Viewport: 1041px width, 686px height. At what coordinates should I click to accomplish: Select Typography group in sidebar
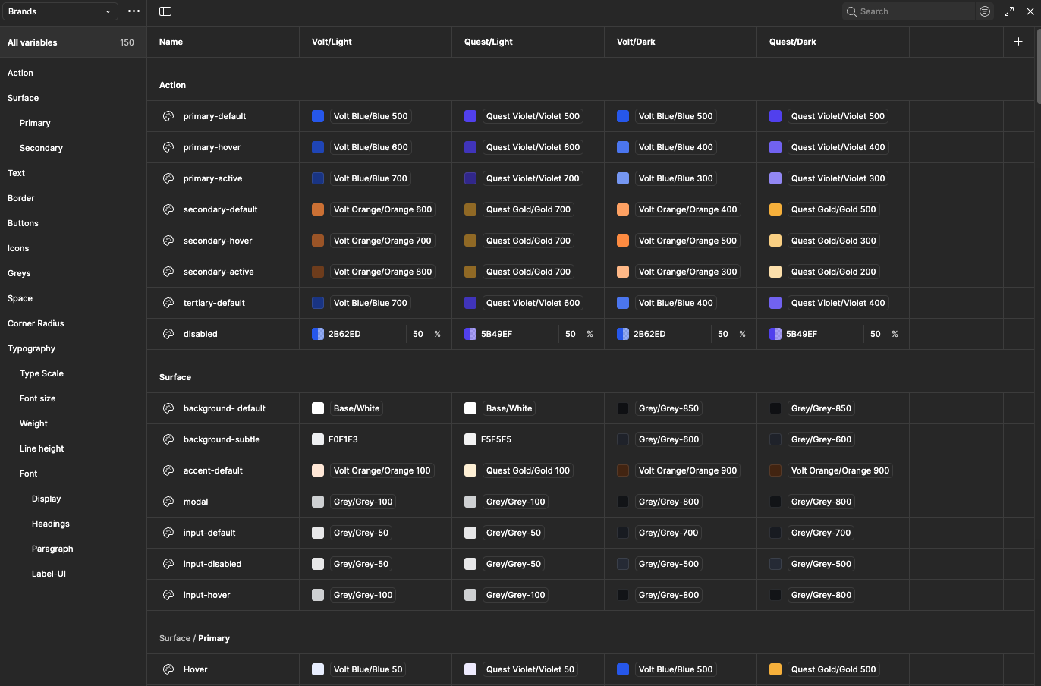[31, 348]
